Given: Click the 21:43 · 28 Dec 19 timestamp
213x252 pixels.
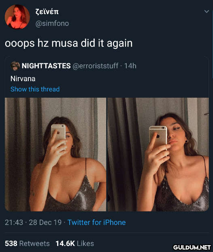Looking at the screenshot, I should tap(33, 223).
